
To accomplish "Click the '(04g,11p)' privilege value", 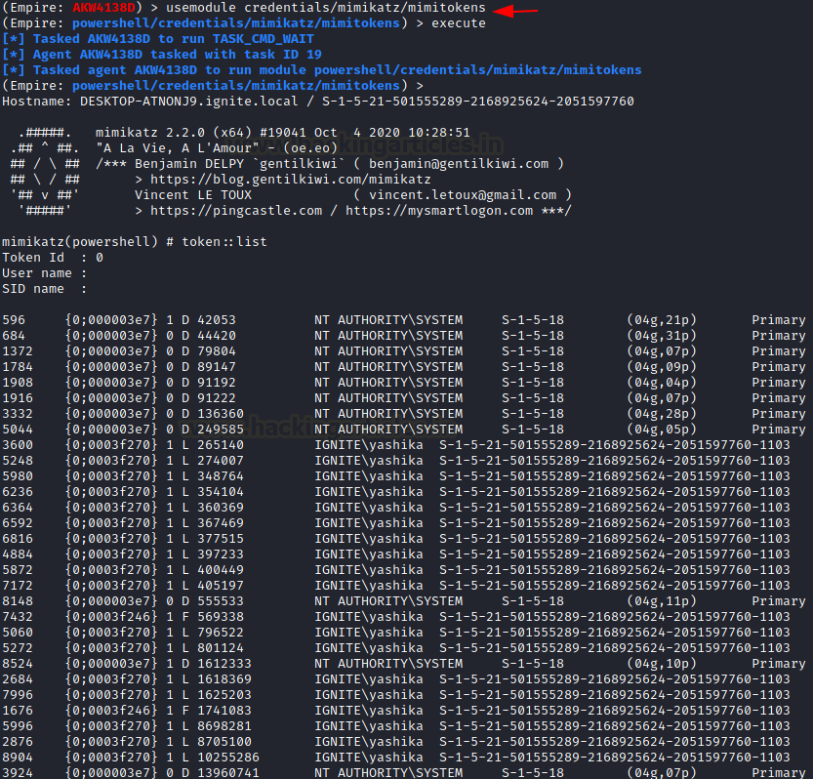I will (x=662, y=601).
